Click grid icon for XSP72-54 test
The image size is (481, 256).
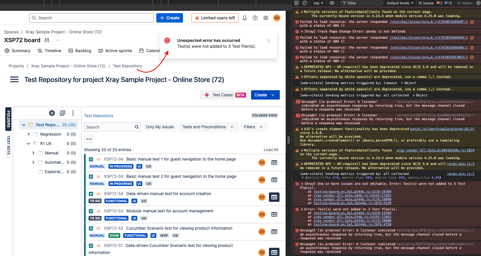click(x=274, y=197)
